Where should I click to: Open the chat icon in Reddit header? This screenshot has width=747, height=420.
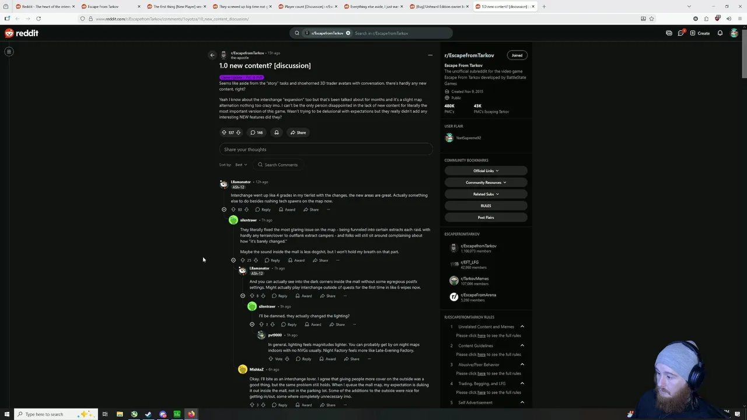pyautogui.click(x=680, y=33)
